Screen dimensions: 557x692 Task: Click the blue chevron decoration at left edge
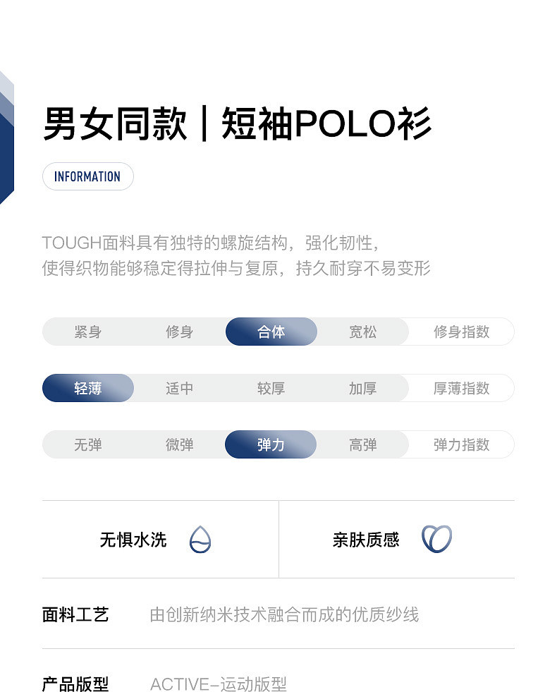click(x=6, y=138)
